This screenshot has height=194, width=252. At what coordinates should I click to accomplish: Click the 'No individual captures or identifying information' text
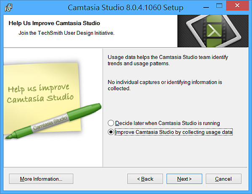165,85
